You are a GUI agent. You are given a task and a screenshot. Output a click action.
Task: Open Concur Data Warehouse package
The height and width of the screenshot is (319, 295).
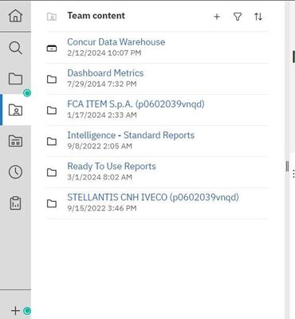[116, 42]
